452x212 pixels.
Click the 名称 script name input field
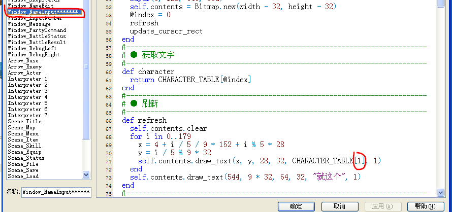(x=56, y=192)
